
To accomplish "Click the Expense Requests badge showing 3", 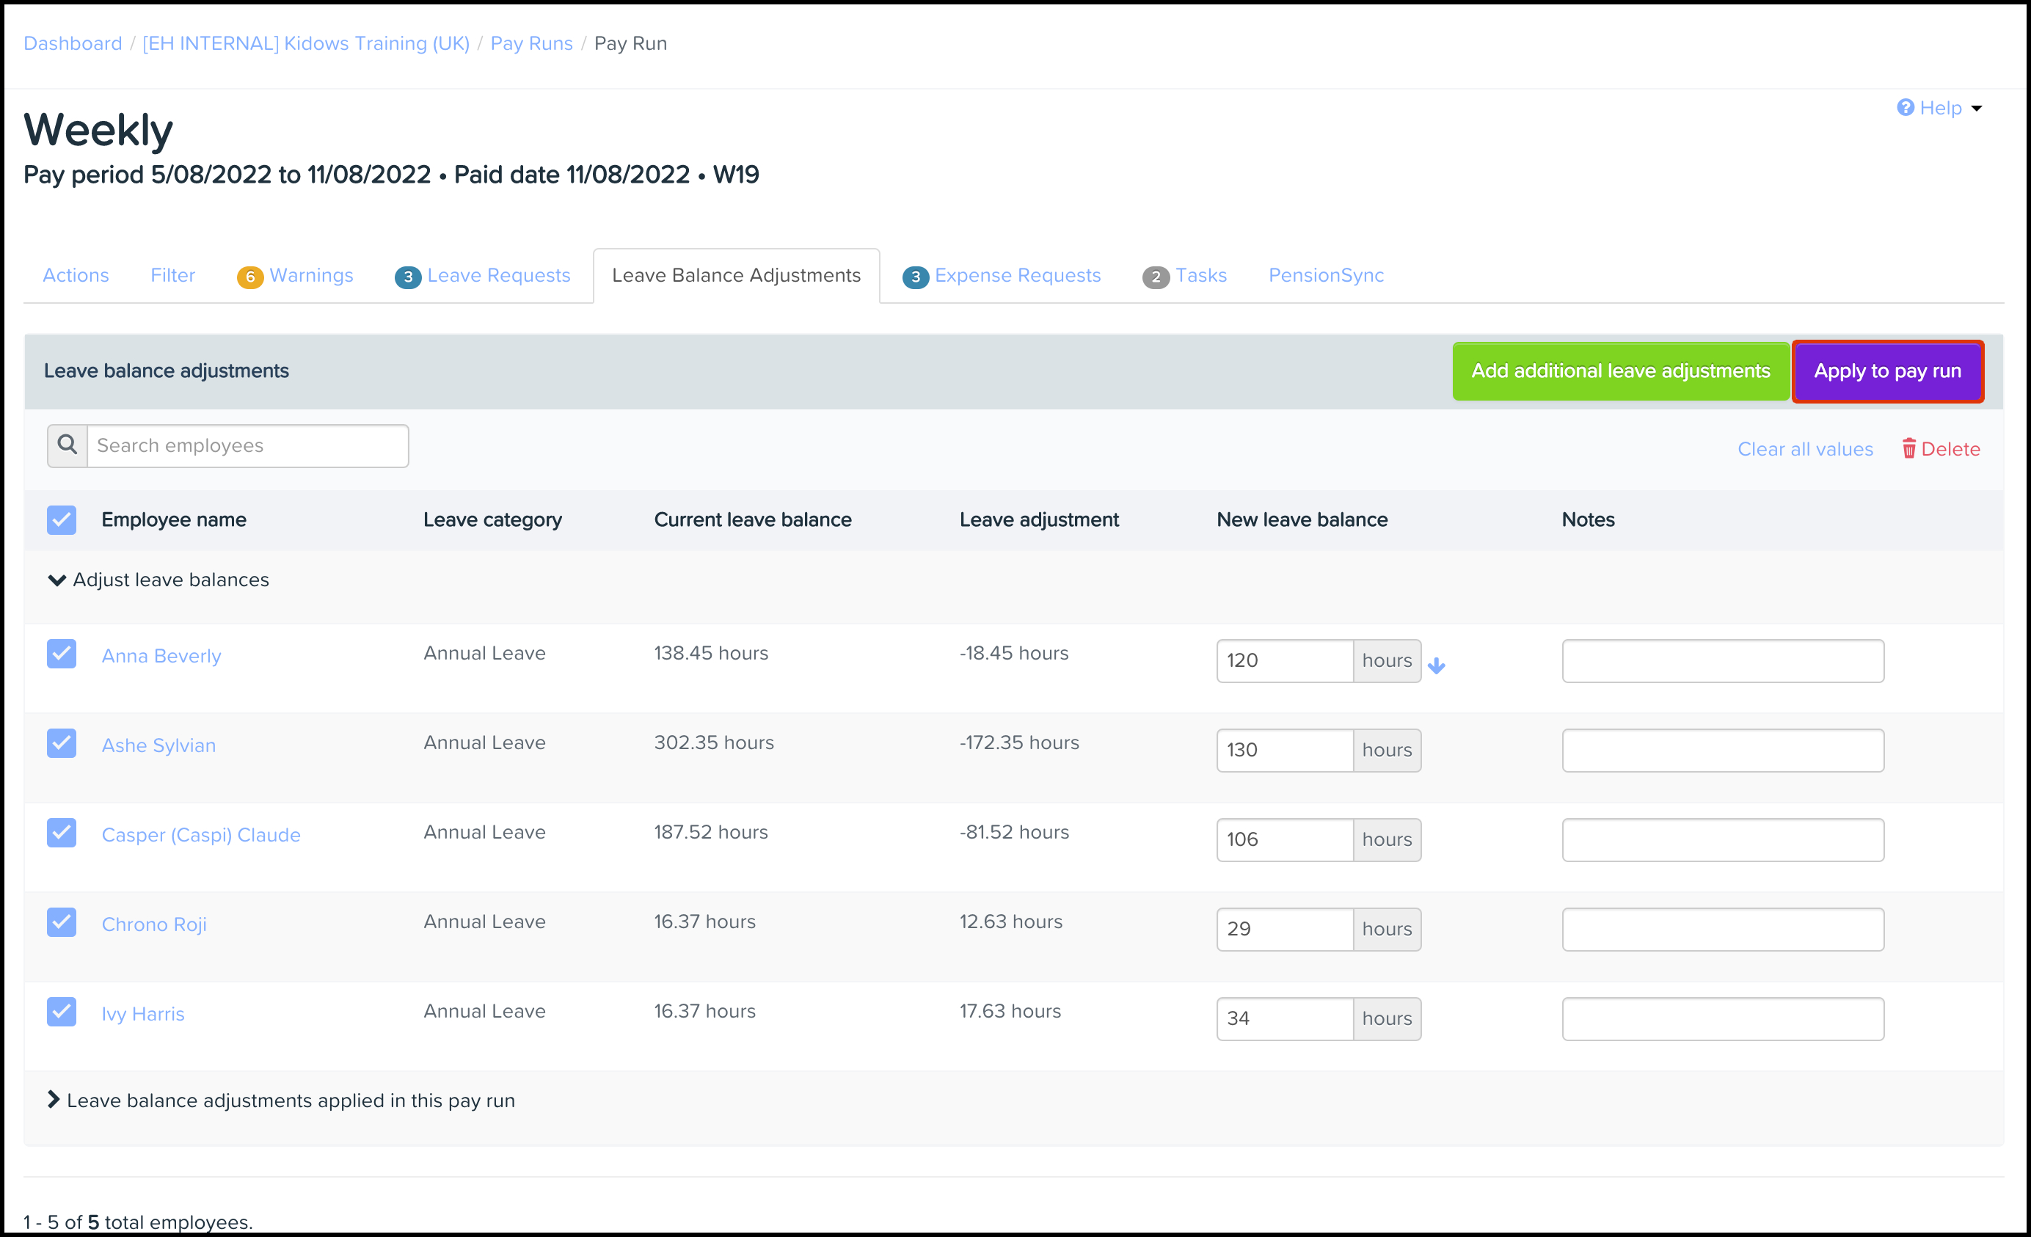I will coord(915,277).
